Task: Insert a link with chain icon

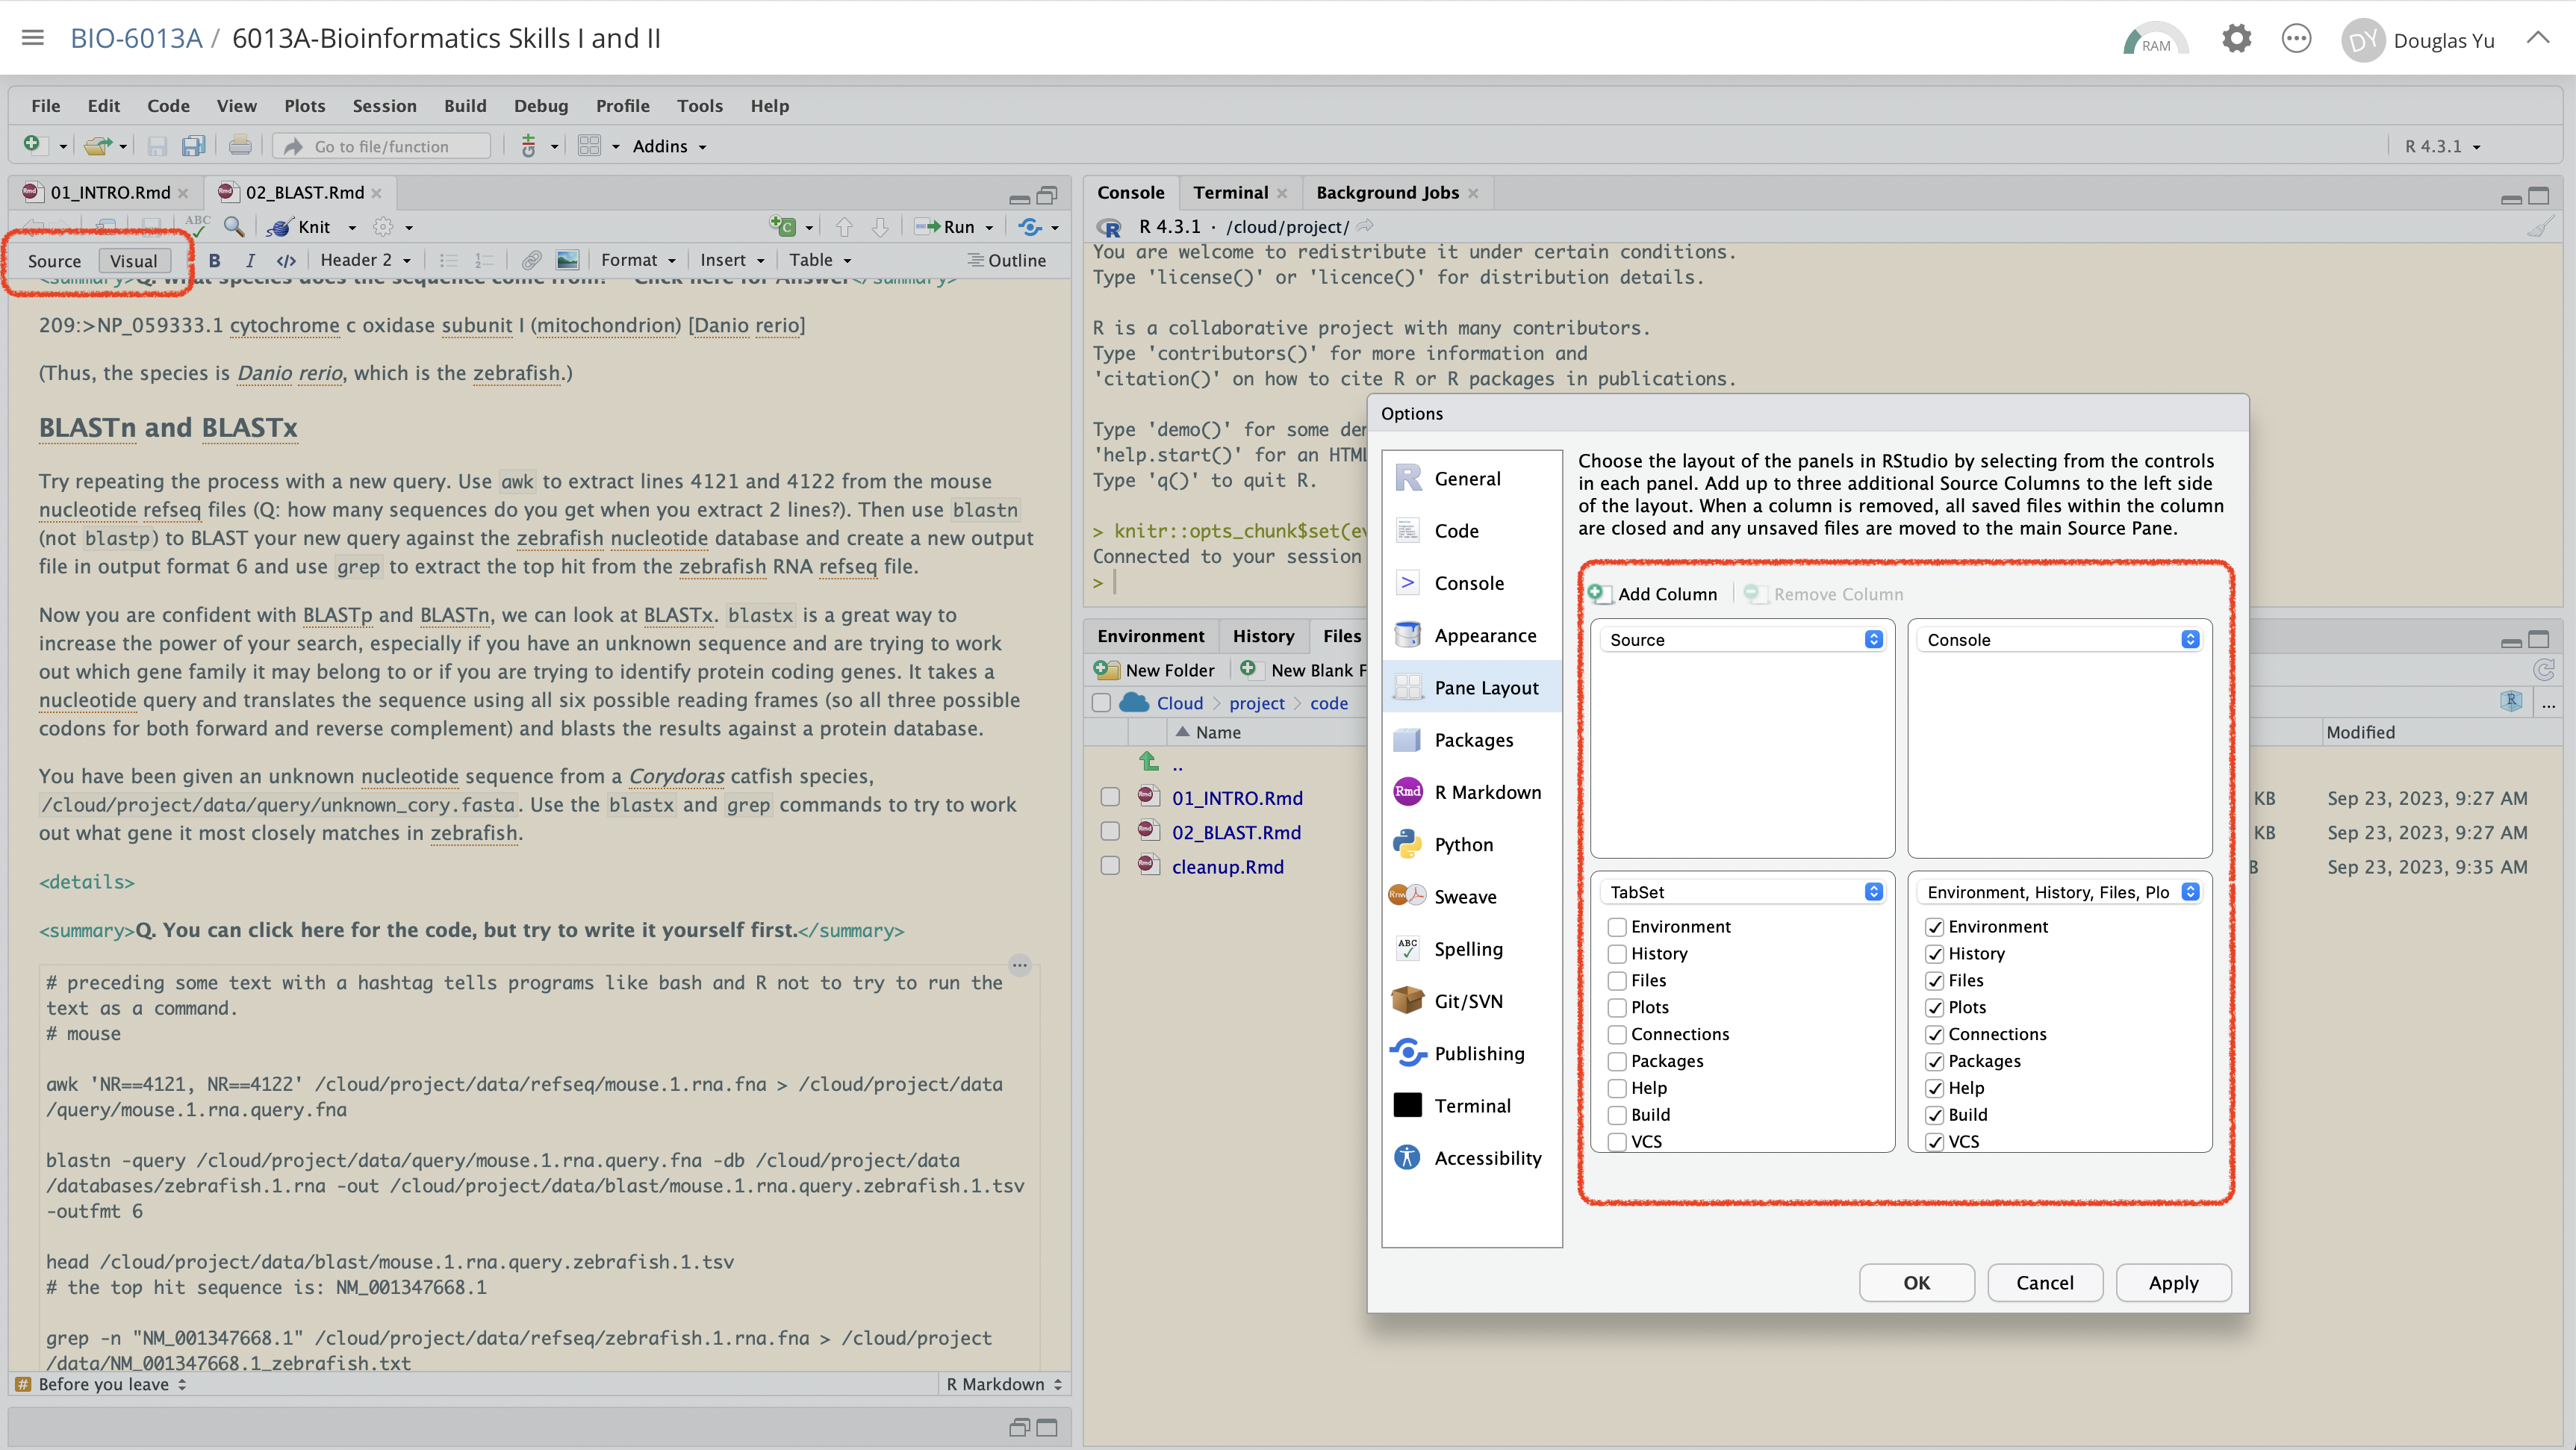Action: (531, 260)
